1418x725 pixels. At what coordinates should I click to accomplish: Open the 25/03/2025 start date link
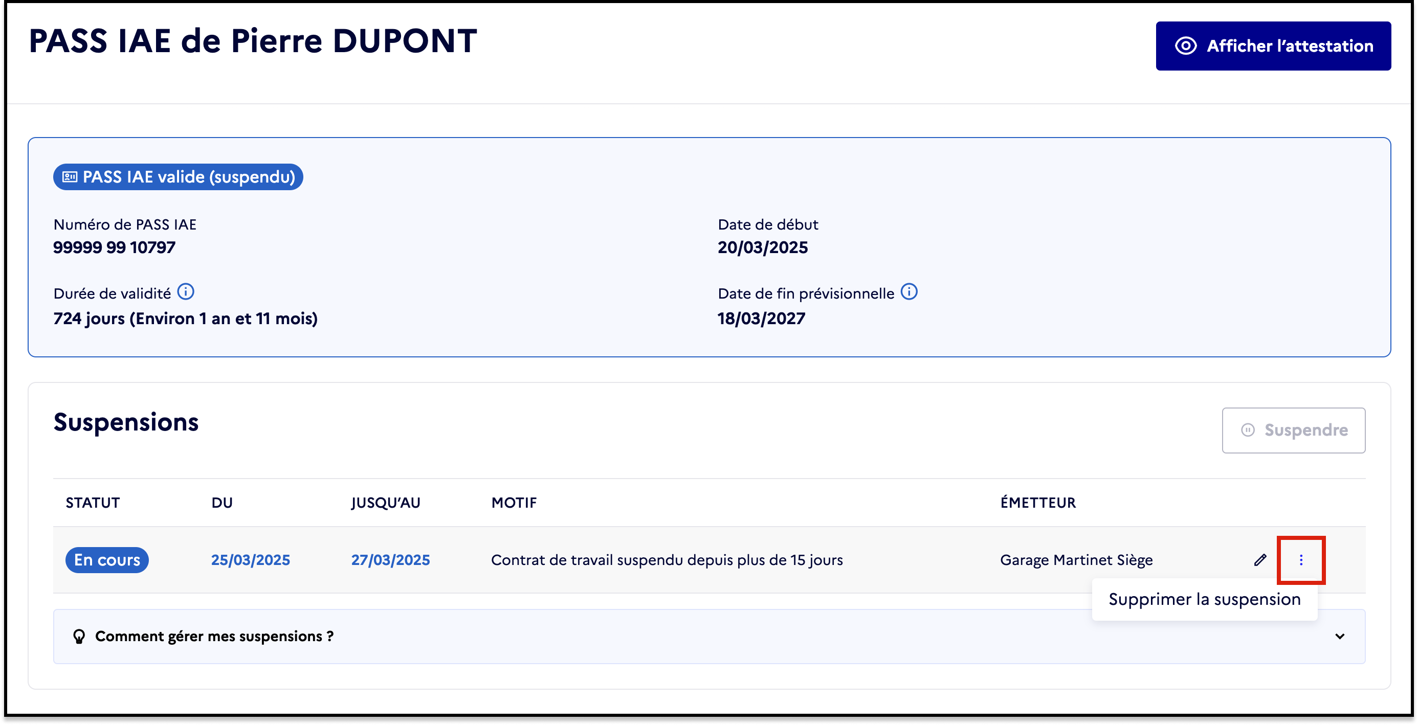coord(251,560)
